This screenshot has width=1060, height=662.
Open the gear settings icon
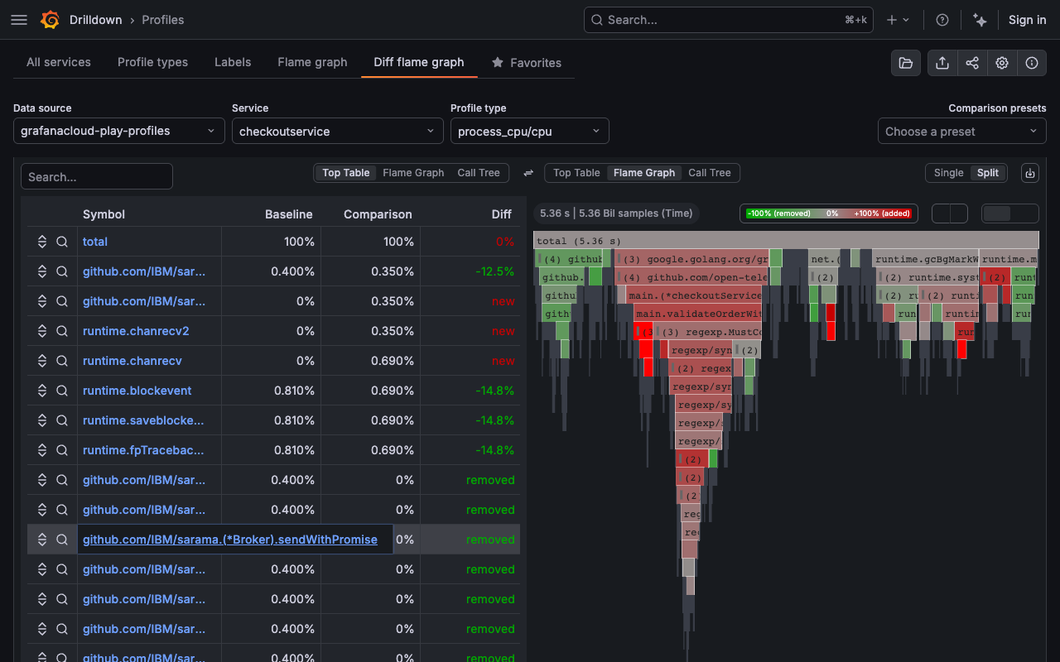[1002, 63]
